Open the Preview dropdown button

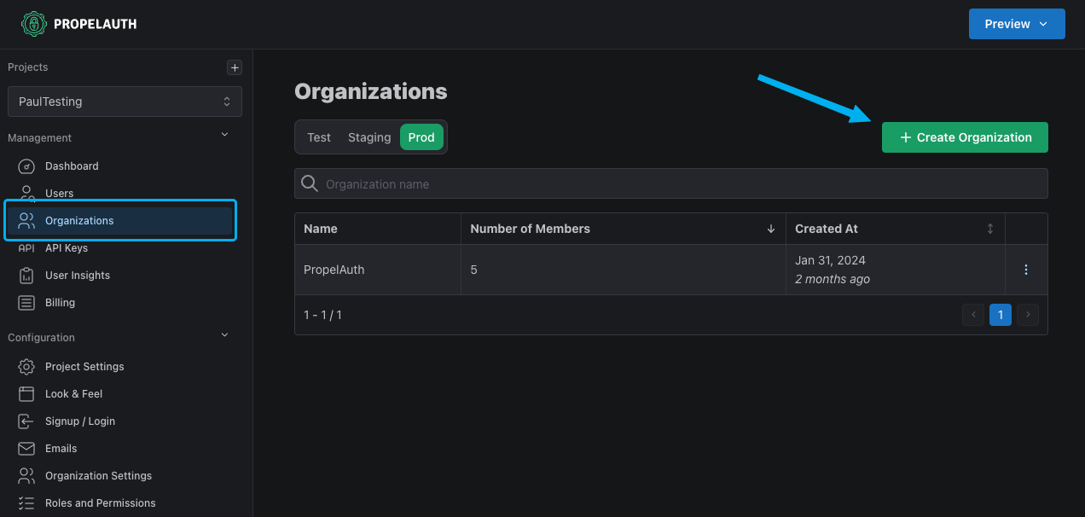coord(1017,24)
